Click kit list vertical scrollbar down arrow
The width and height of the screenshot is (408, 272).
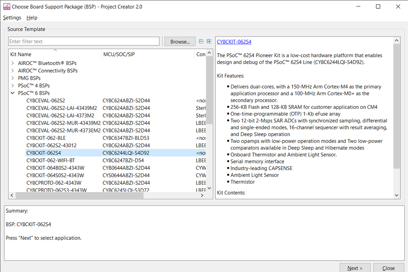pos(209,188)
